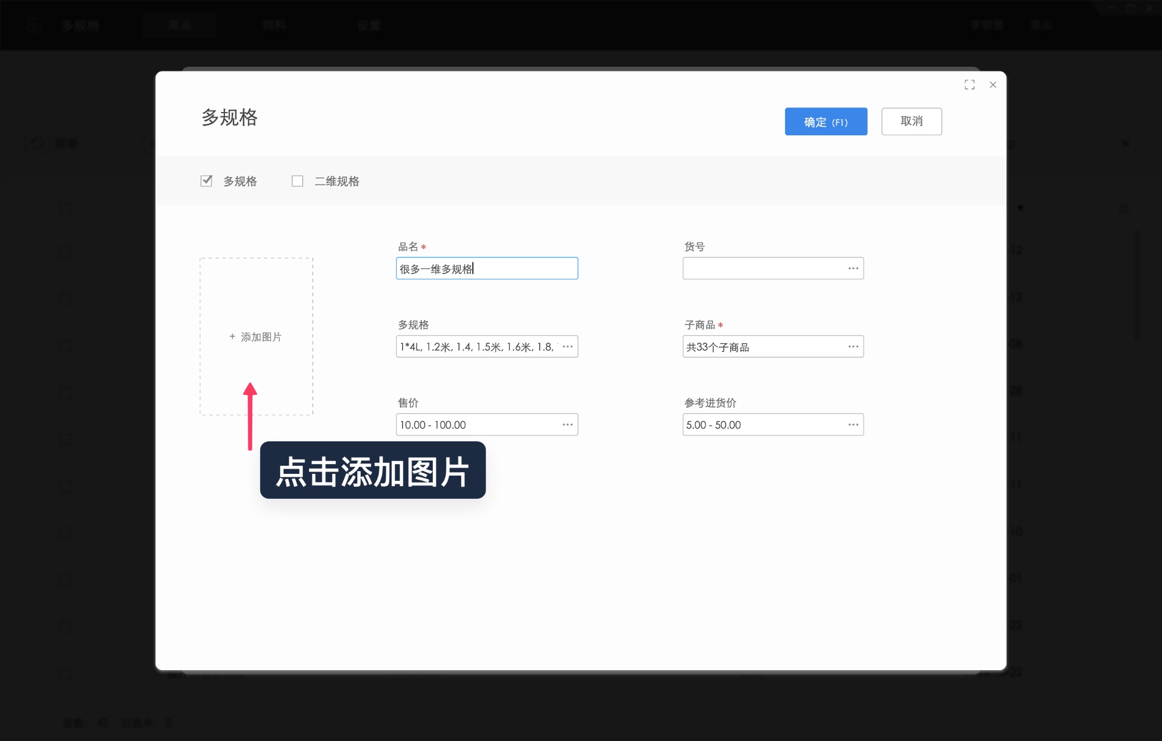Viewport: 1162px width, 741px height.
Task: Open the ellipsis list for 共33个子商品
Action: click(x=852, y=346)
